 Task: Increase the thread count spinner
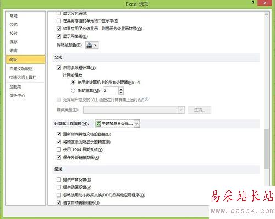[121, 89]
